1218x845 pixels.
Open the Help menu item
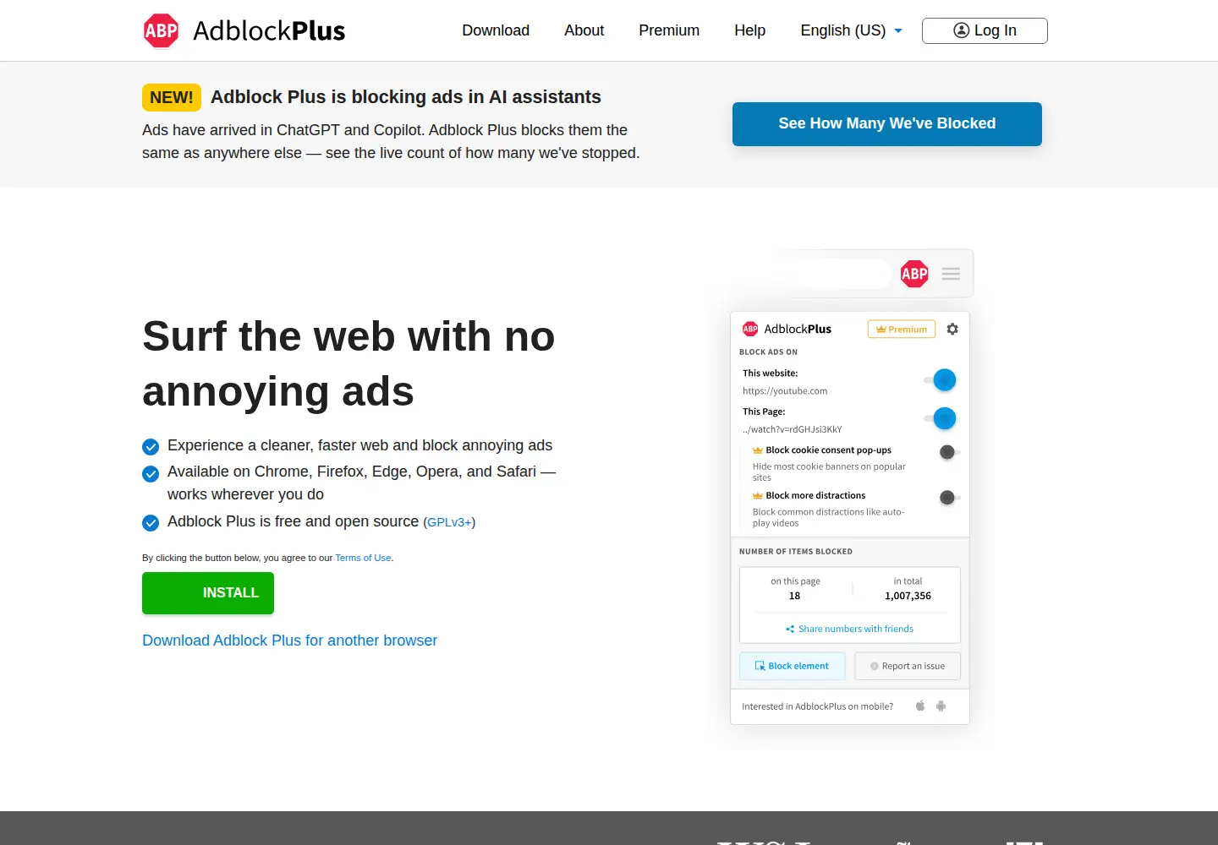[749, 30]
